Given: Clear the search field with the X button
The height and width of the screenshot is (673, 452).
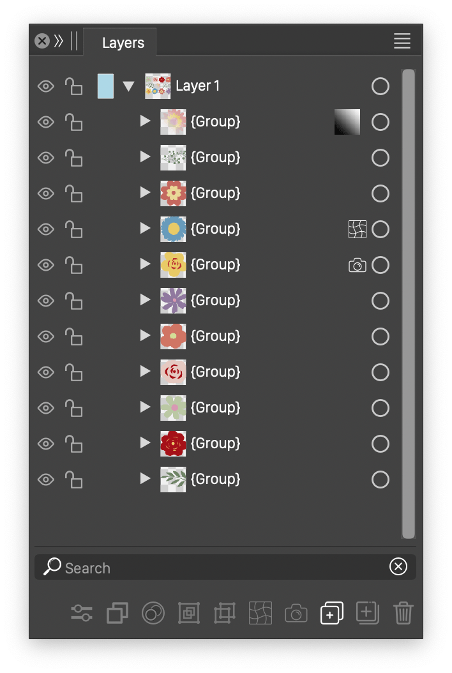Looking at the screenshot, I should click(x=398, y=566).
